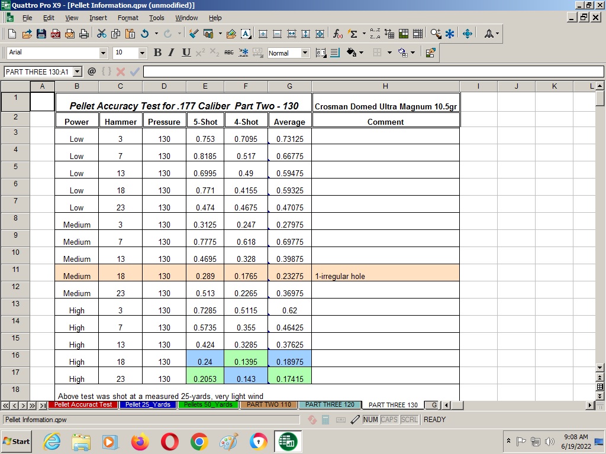
Task: Switch to the Pellet 25_Yards sheet tab
Action: 147,404
